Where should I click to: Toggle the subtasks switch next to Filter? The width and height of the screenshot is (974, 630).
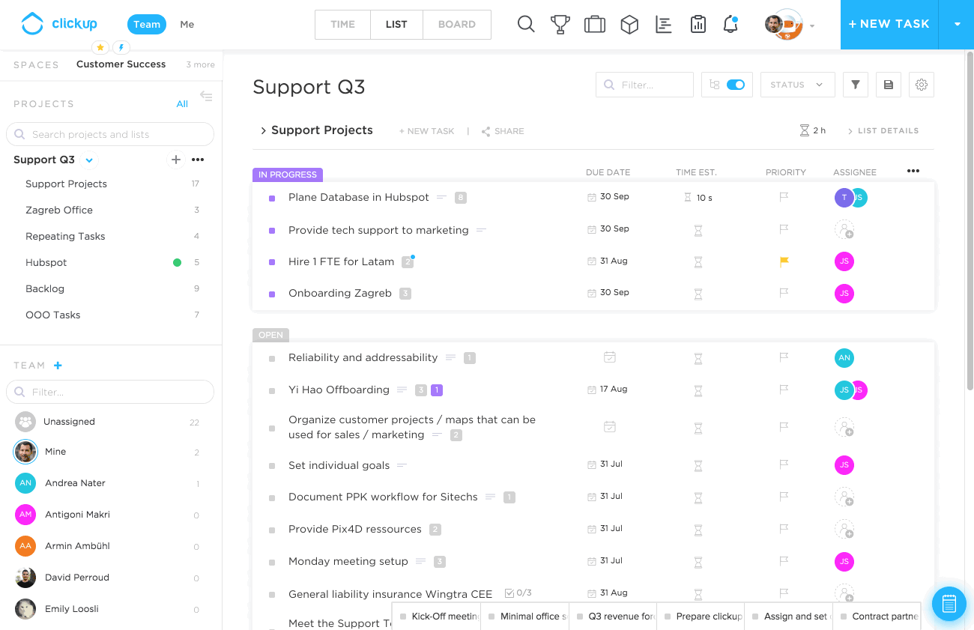[735, 85]
